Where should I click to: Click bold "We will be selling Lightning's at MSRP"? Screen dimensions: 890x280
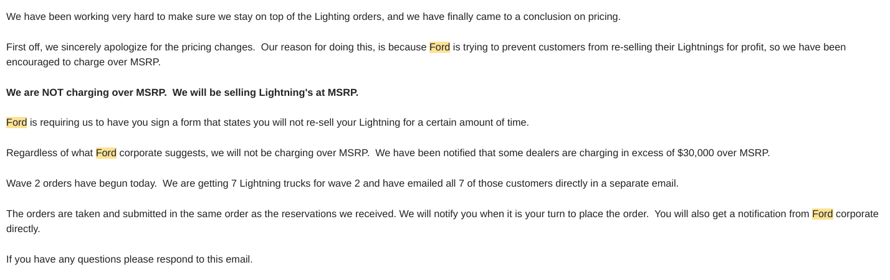click(x=265, y=93)
